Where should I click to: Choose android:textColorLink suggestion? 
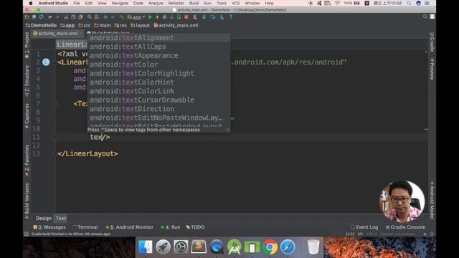(x=158, y=91)
